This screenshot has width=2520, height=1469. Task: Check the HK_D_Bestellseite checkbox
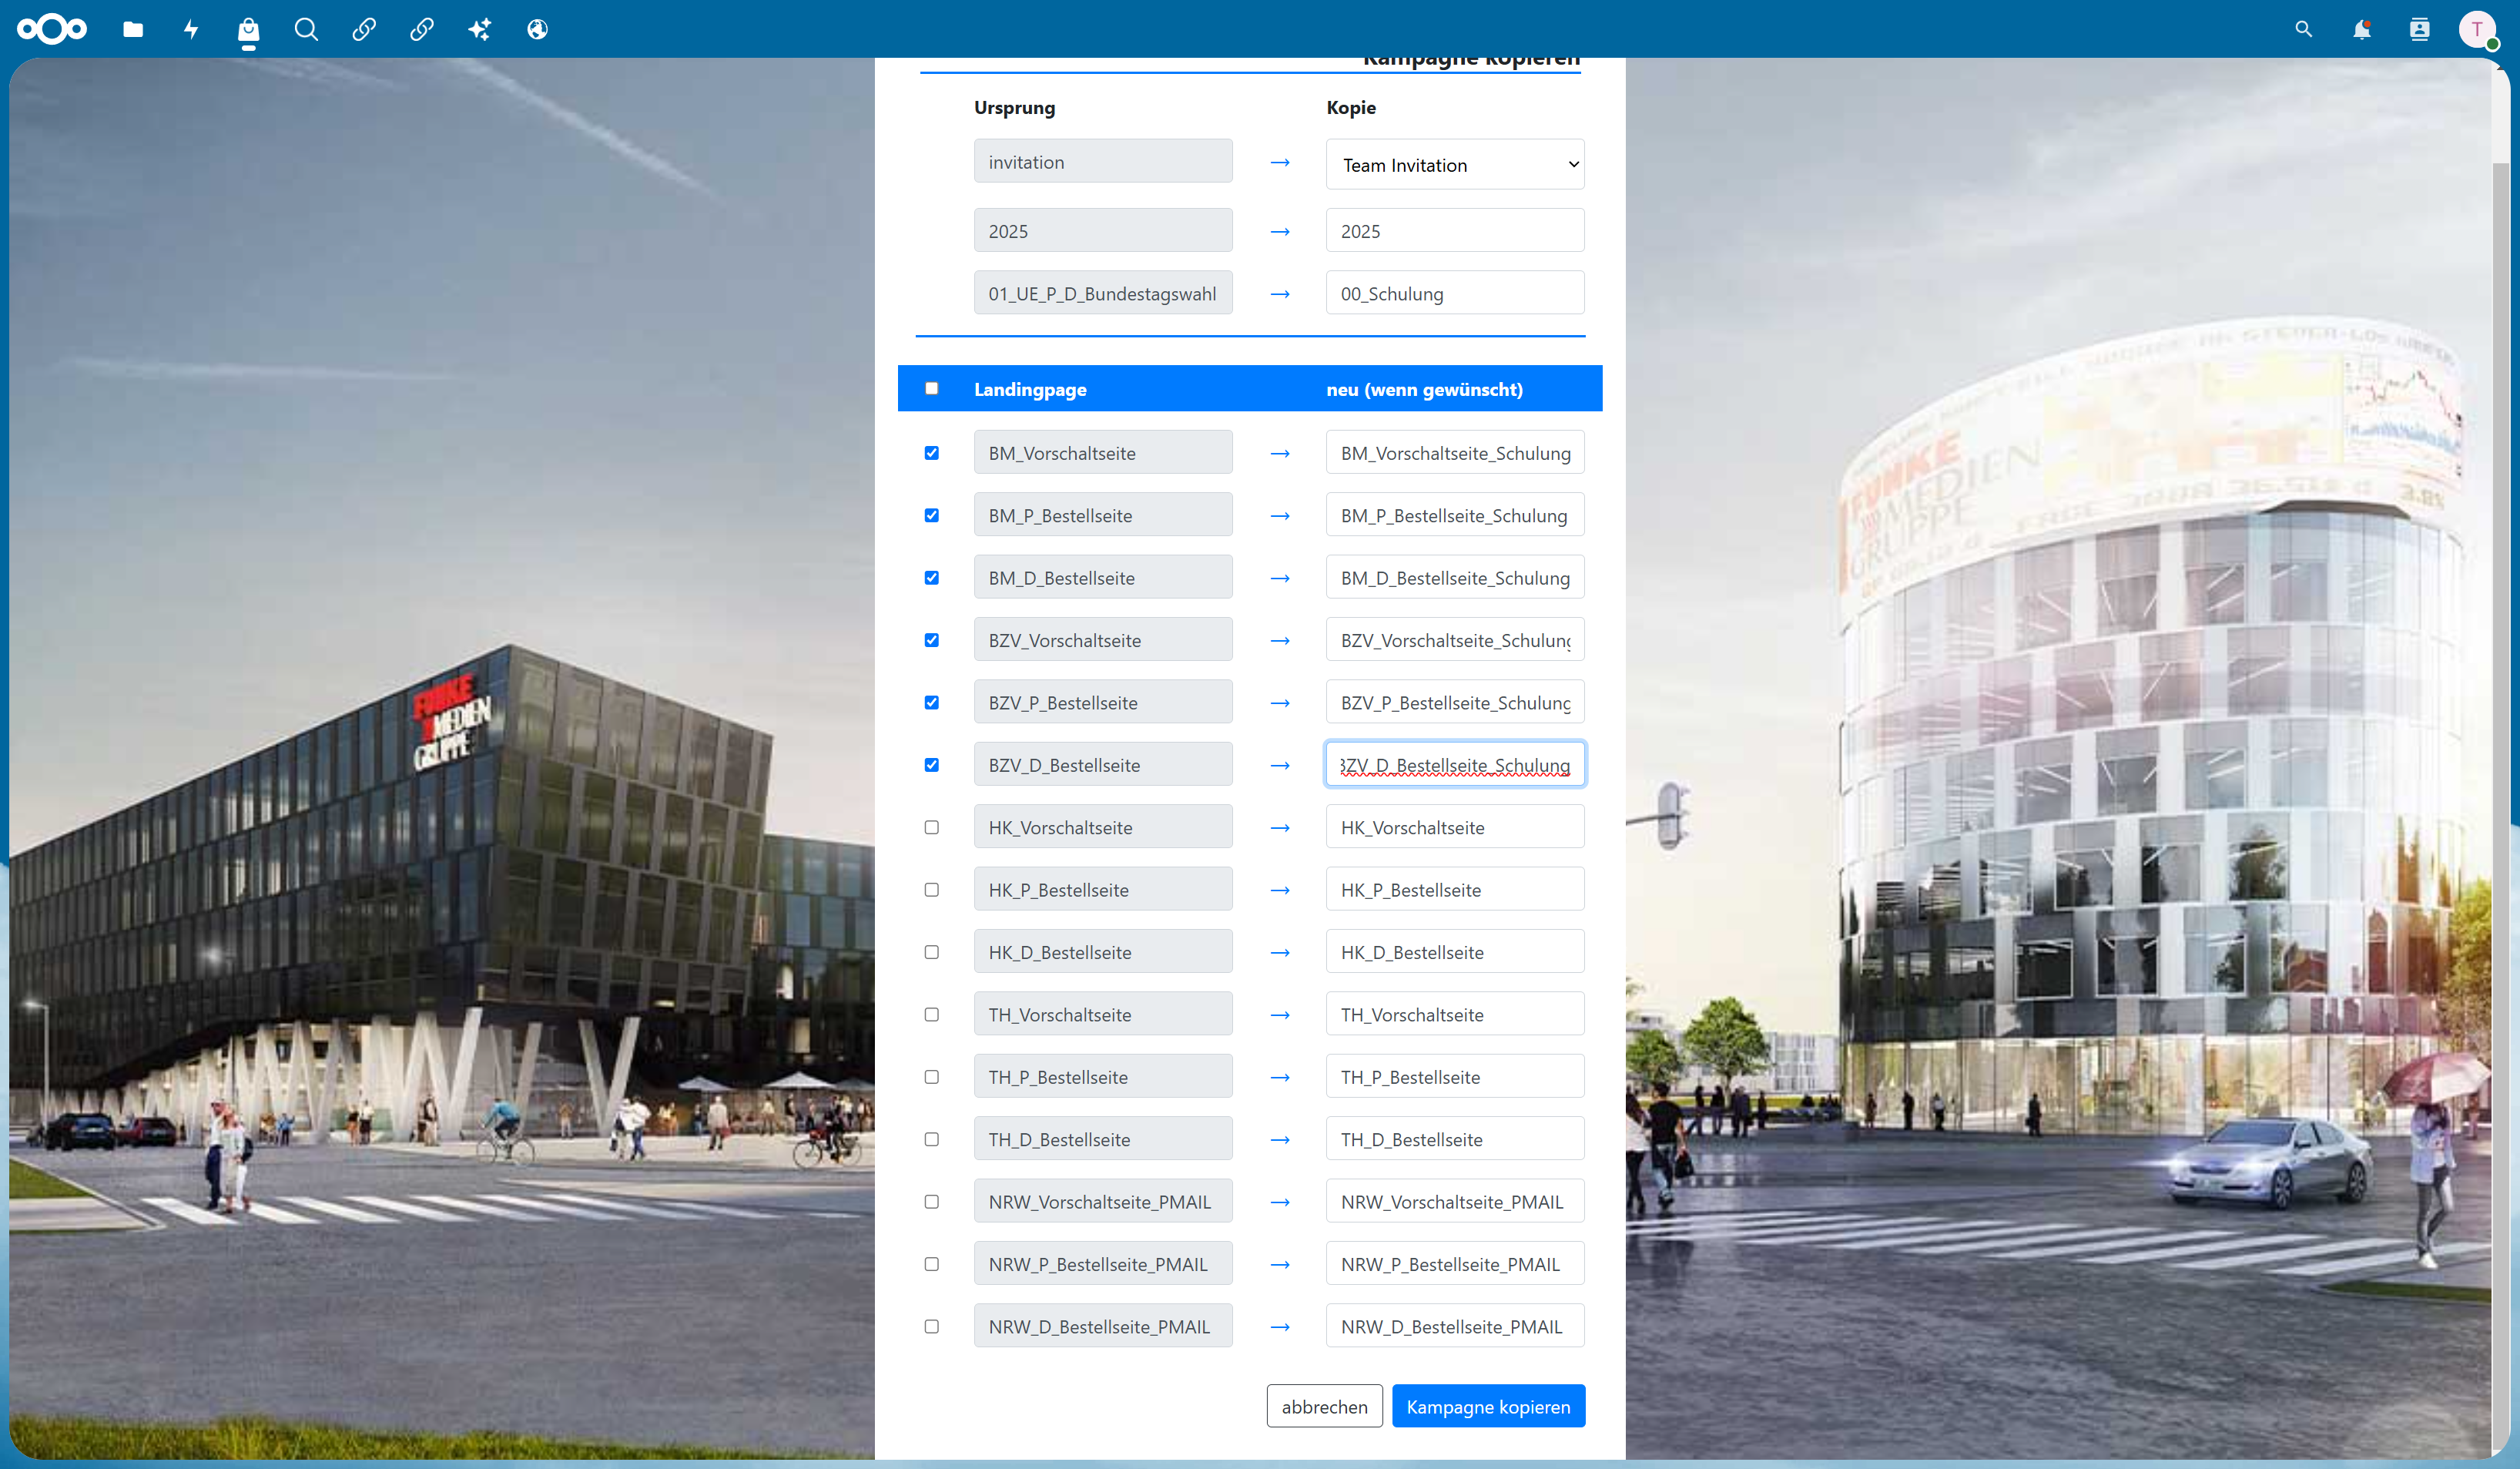coord(932,952)
